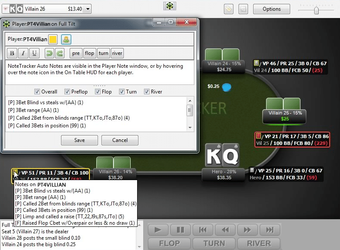Viewport: 340px width, 250px height.
Task: Uncheck the Overall notes checkbox
Action: point(37,91)
